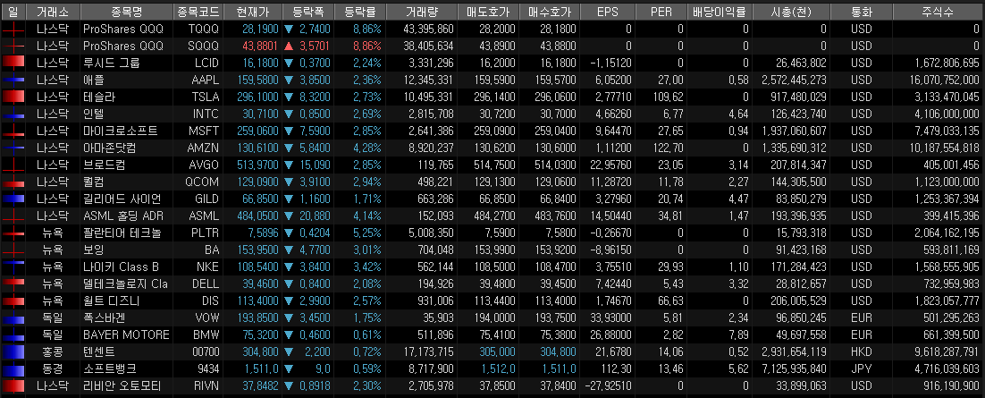Click the daily candle icon for 팔란티어 테크놀
985x398 pixels.
click(x=13, y=233)
